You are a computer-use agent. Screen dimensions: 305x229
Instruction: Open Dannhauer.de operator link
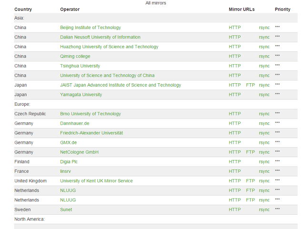coord(74,123)
